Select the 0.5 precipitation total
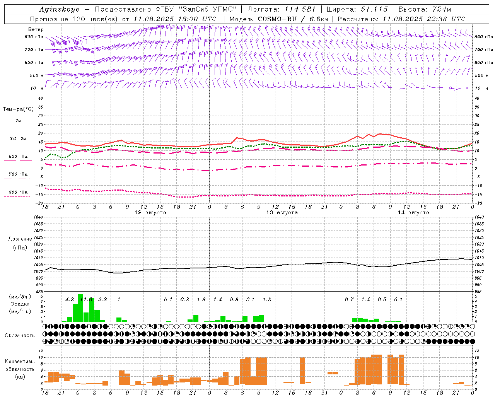 [382, 299]
